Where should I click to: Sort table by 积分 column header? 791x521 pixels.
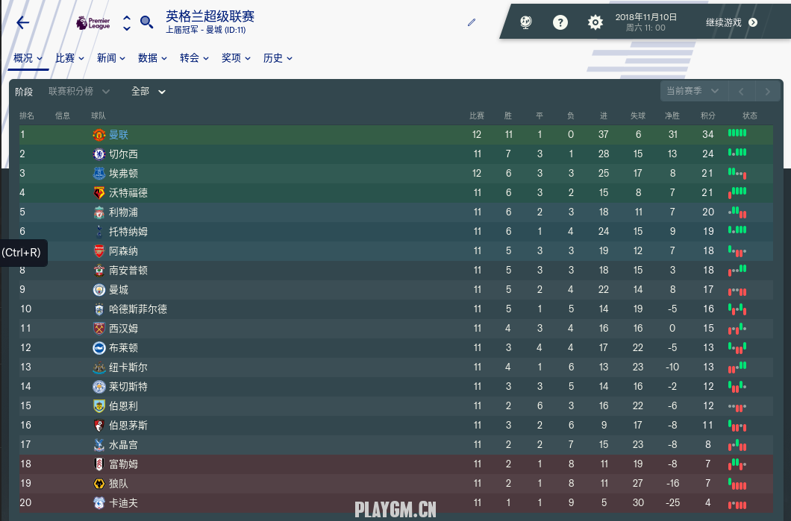click(x=707, y=116)
